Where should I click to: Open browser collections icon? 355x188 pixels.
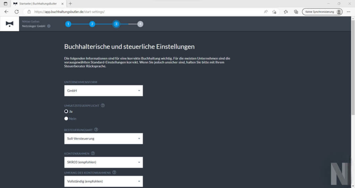296,12
